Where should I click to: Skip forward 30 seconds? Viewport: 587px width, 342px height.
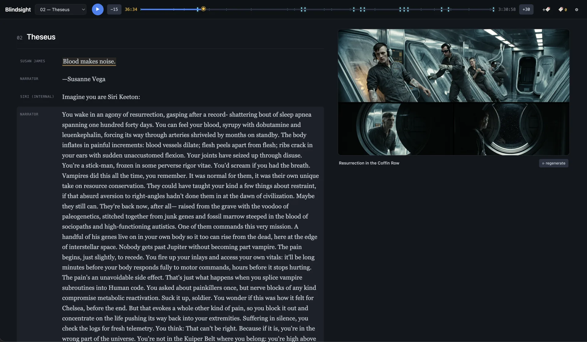click(x=526, y=9)
